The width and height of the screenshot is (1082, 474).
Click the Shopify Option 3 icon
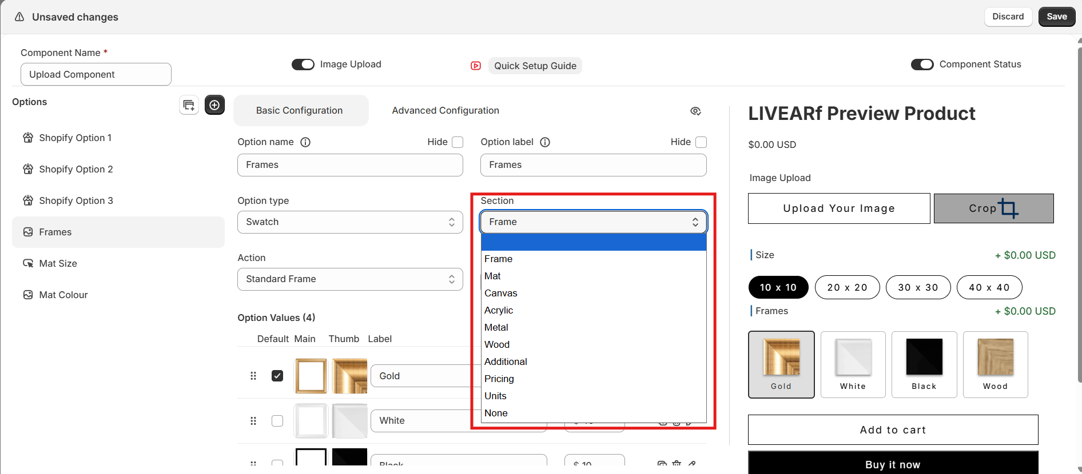point(28,200)
